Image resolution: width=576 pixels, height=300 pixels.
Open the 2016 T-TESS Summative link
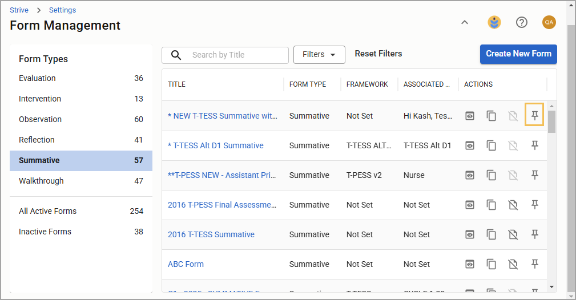[x=211, y=234]
